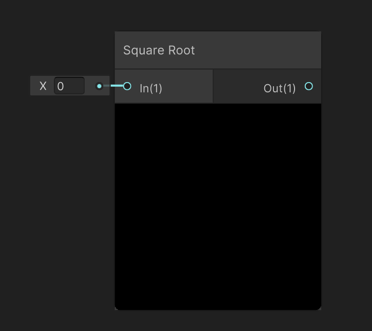Select the Out(1) output port circle
Image resolution: width=372 pixels, height=331 pixels.
(309, 86)
